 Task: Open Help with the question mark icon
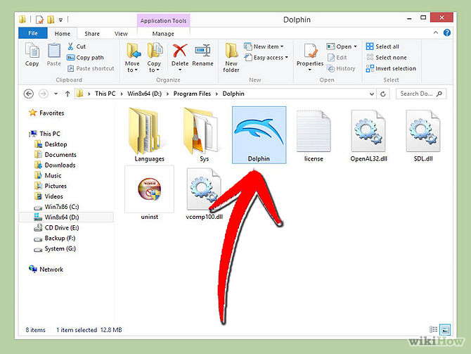pyautogui.click(x=447, y=32)
